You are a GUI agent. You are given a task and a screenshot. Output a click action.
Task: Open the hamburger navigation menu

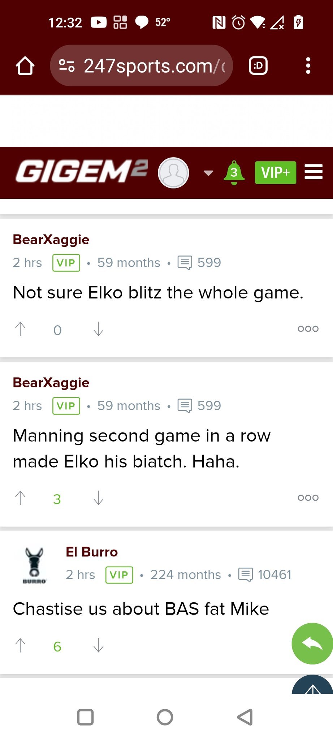click(313, 172)
